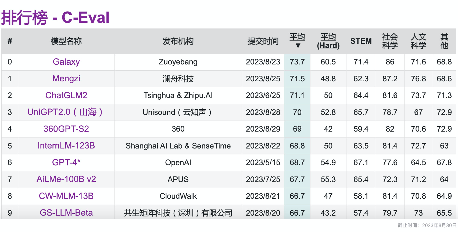
Task: Click the 人文科学 column header
Action: coord(418,41)
